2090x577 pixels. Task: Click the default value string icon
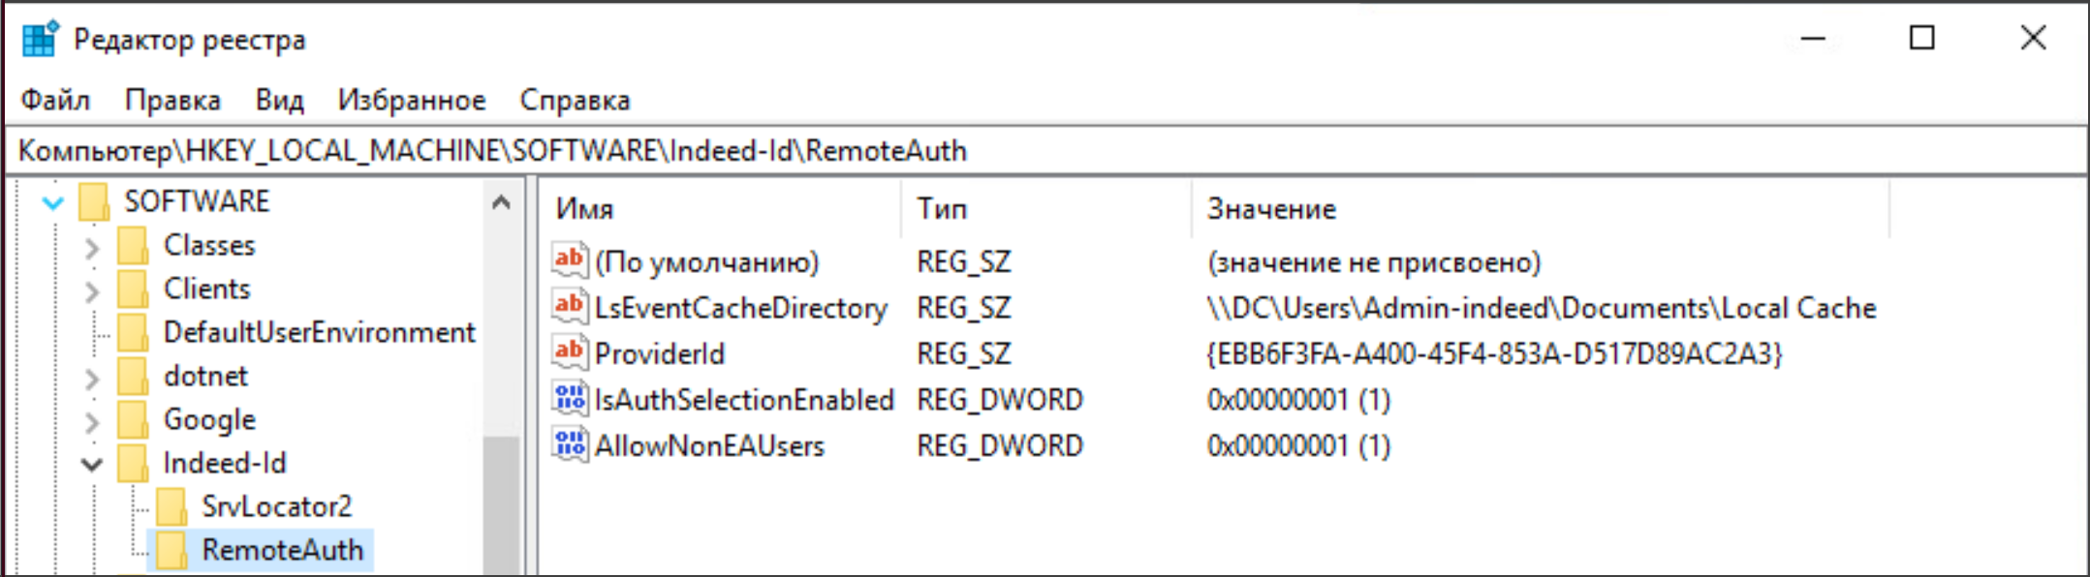coord(570,260)
